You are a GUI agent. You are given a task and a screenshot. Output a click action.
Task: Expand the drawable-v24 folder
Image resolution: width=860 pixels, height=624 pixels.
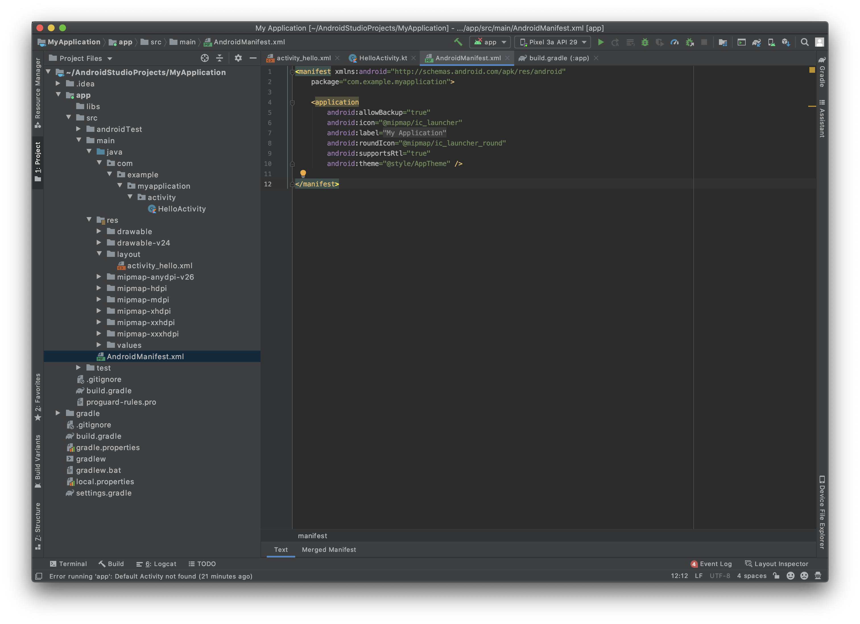(x=99, y=242)
